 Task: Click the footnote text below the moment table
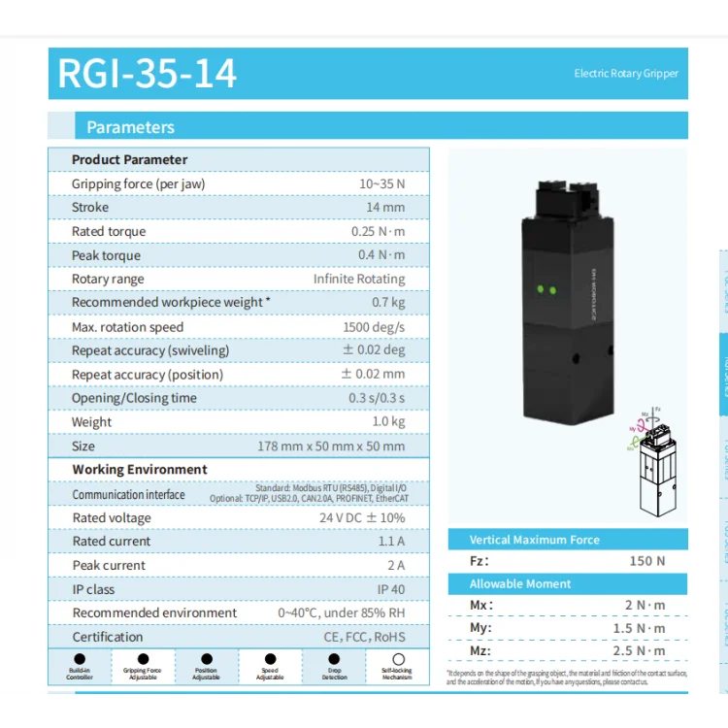565,678
